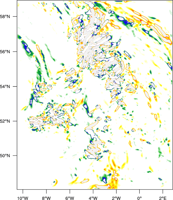Click the bottom axis tick mark above 0°
Screen dimensions: 173x200
point(139,191)
